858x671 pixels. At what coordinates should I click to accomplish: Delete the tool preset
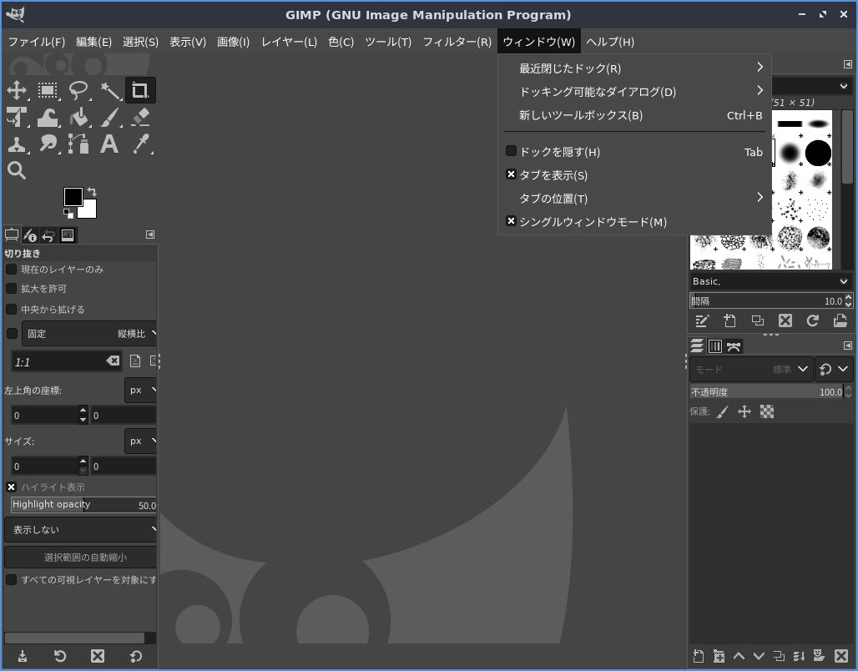(98, 656)
